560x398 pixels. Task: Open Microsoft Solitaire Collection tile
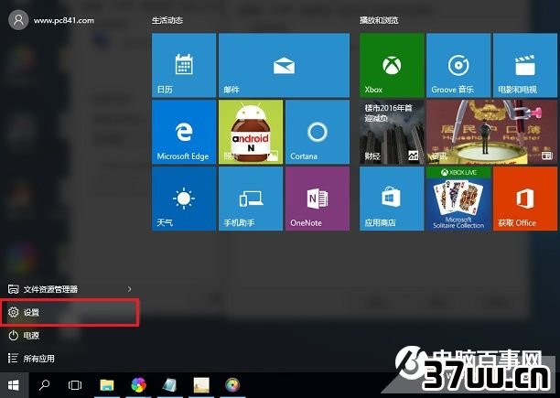click(458, 199)
